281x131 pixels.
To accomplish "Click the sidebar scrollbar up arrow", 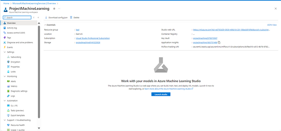I will 39,23.
